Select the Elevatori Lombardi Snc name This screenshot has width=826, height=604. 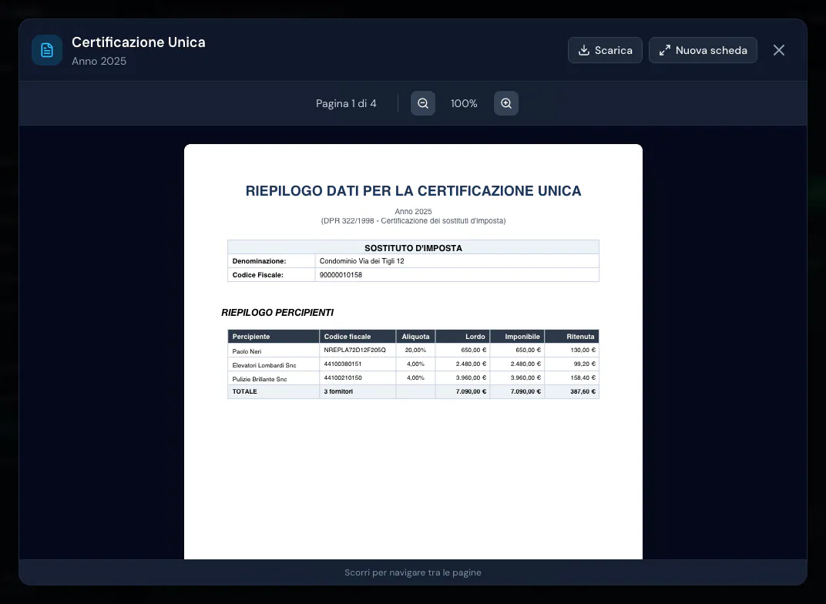[x=264, y=365]
